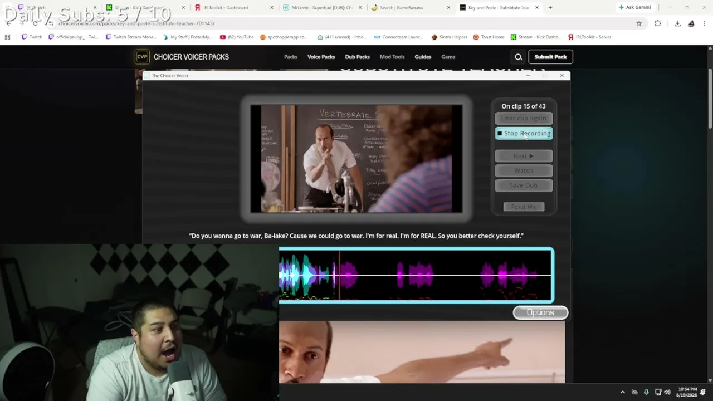Switch to McLovin - Superbad [DUB] tab
Image resolution: width=713 pixels, height=401 pixels.
tap(323, 8)
